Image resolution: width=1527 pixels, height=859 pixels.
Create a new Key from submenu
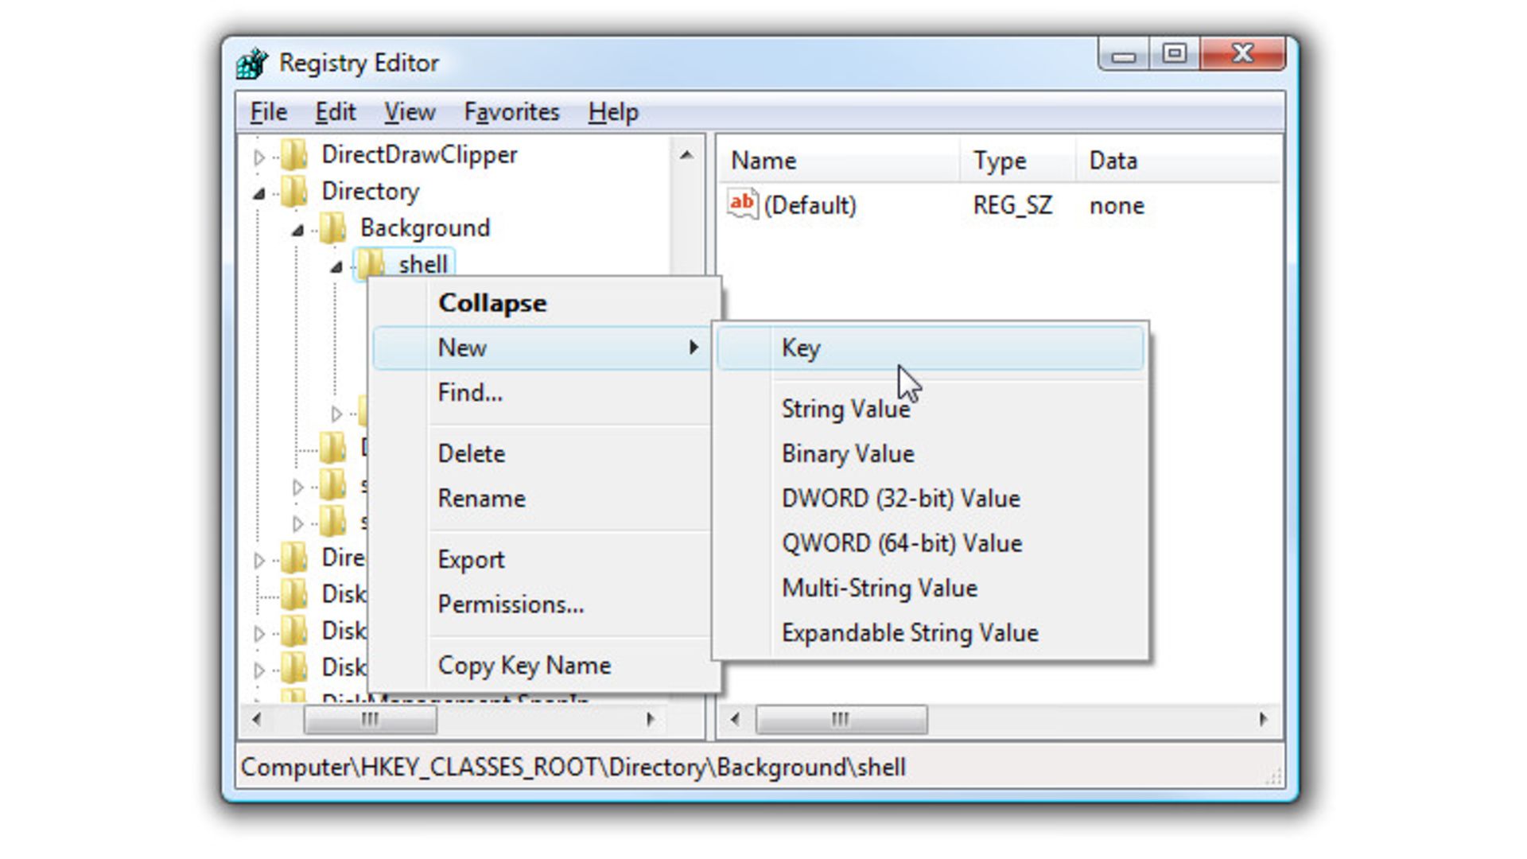(x=931, y=348)
